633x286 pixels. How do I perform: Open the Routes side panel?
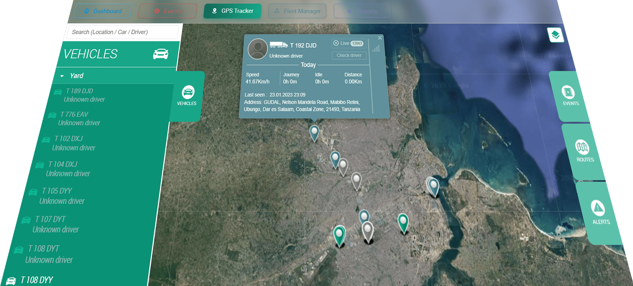click(x=583, y=151)
